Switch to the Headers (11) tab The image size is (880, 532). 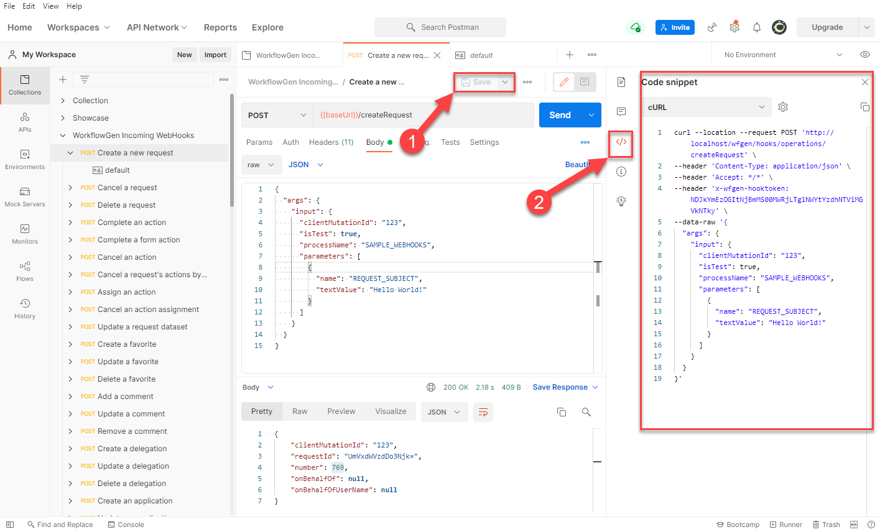(x=331, y=142)
